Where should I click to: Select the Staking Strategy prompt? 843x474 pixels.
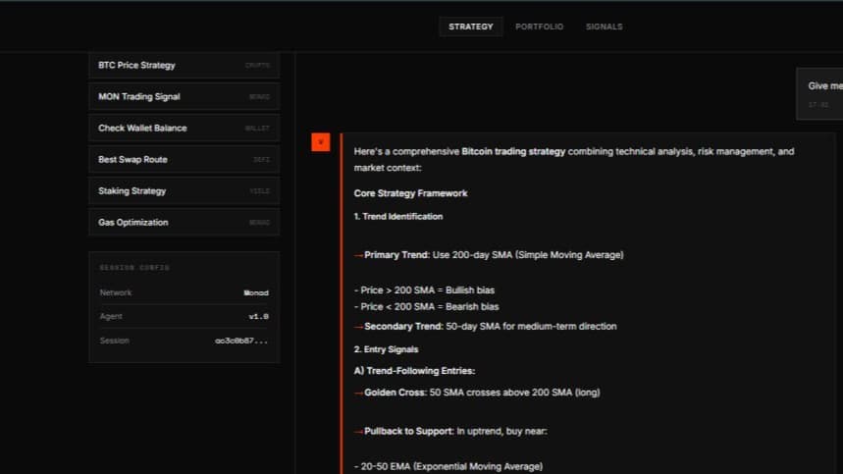(132, 190)
